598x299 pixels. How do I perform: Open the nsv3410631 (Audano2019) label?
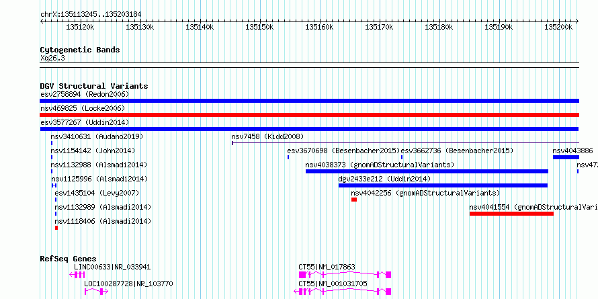tap(97, 136)
